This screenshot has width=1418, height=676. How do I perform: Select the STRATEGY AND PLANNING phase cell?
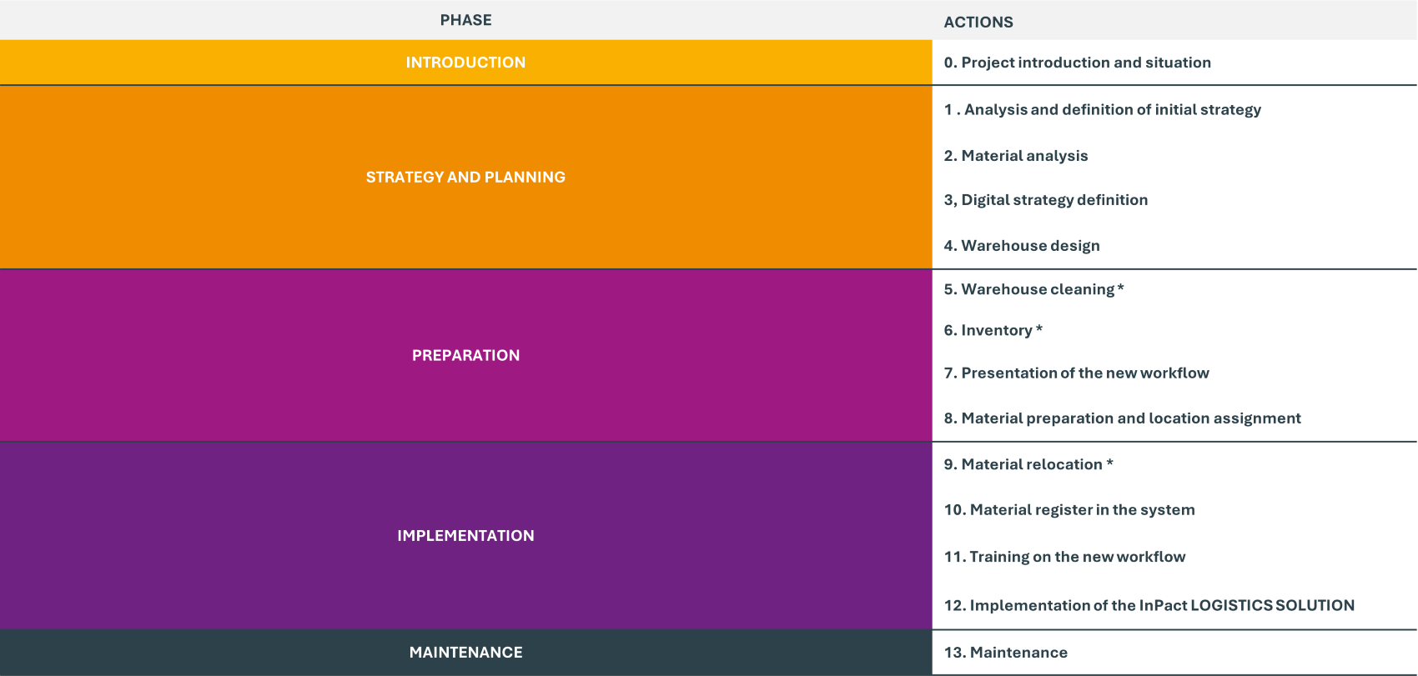[465, 177]
